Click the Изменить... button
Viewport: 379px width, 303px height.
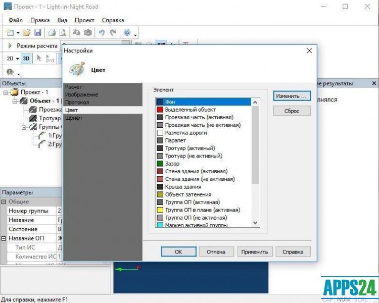pos(292,95)
